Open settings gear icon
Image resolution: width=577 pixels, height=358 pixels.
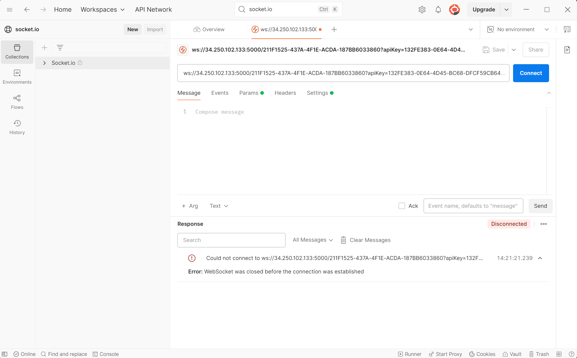coord(422,10)
